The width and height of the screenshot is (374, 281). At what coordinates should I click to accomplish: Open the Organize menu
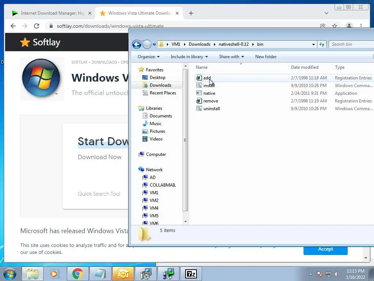click(x=149, y=57)
